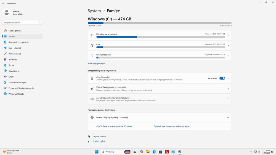
Task: Click the Konta person icon
Action: tap(5, 65)
